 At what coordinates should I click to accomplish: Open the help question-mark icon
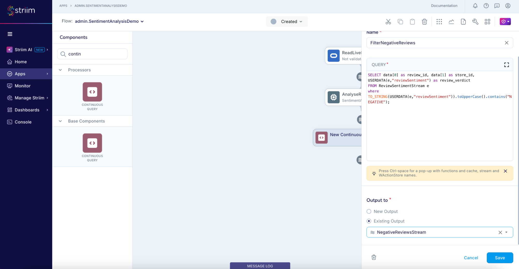(x=486, y=6)
